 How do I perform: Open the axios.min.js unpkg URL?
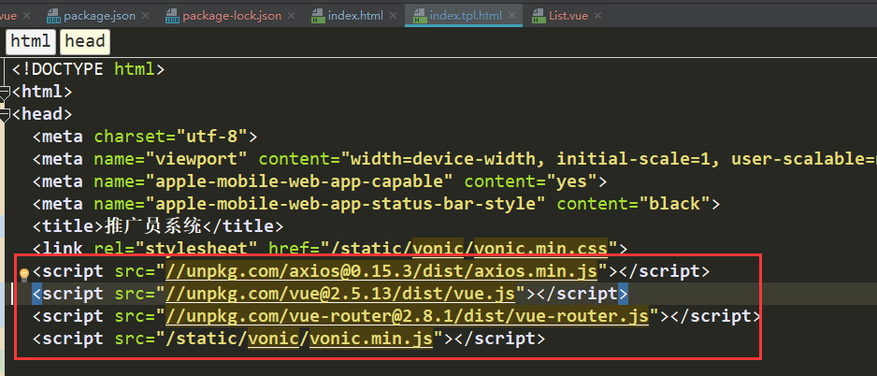coord(382,271)
